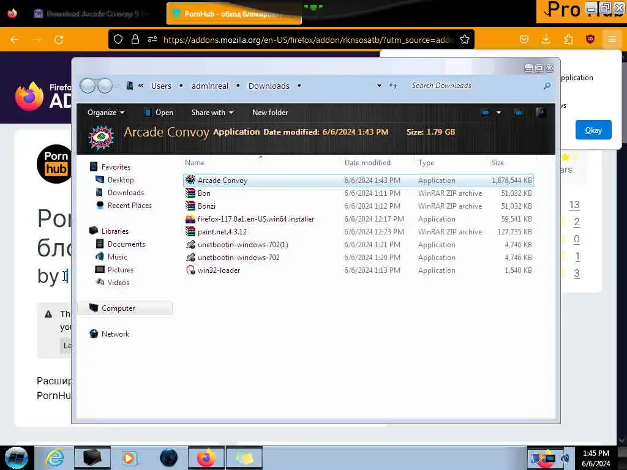This screenshot has width=627, height=470.
Task: Click the padlock site security icon
Action: pos(135,39)
